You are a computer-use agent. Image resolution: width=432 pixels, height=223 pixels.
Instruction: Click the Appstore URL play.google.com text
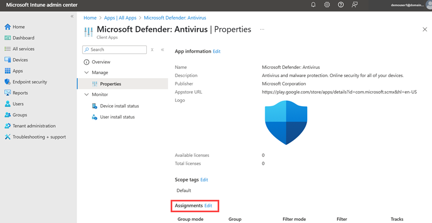[339, 92]
